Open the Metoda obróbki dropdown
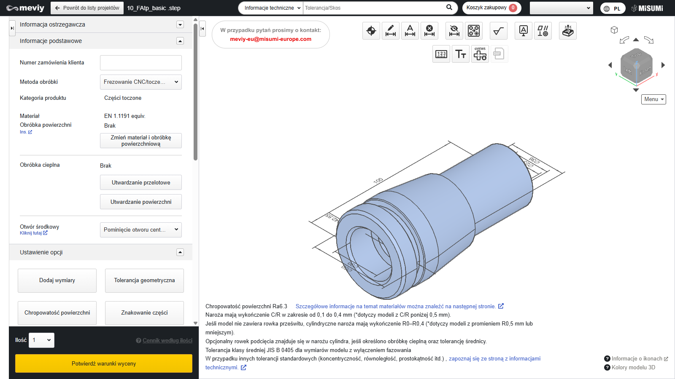The image size is (675, 379). [141, 82]
